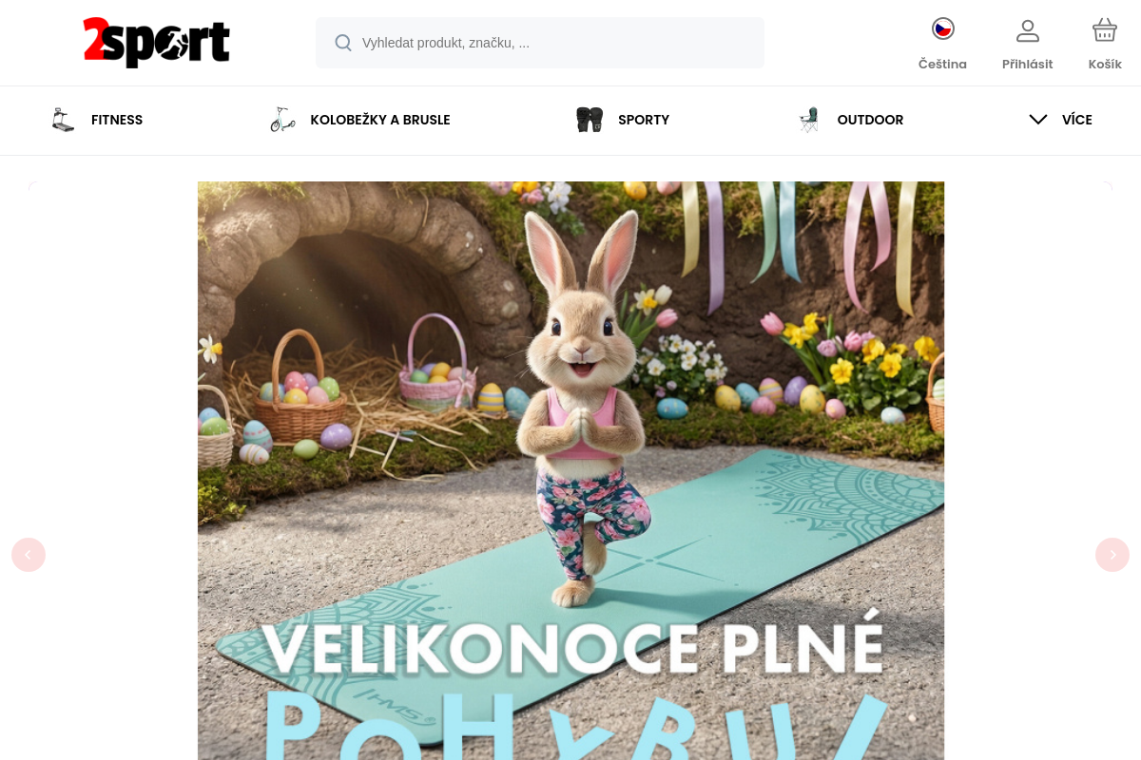Open language selector via Czech flag

tap(942, 29)
